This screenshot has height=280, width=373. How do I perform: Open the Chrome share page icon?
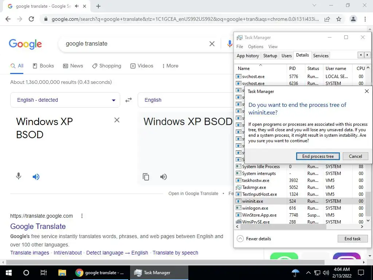click(327, 19)
